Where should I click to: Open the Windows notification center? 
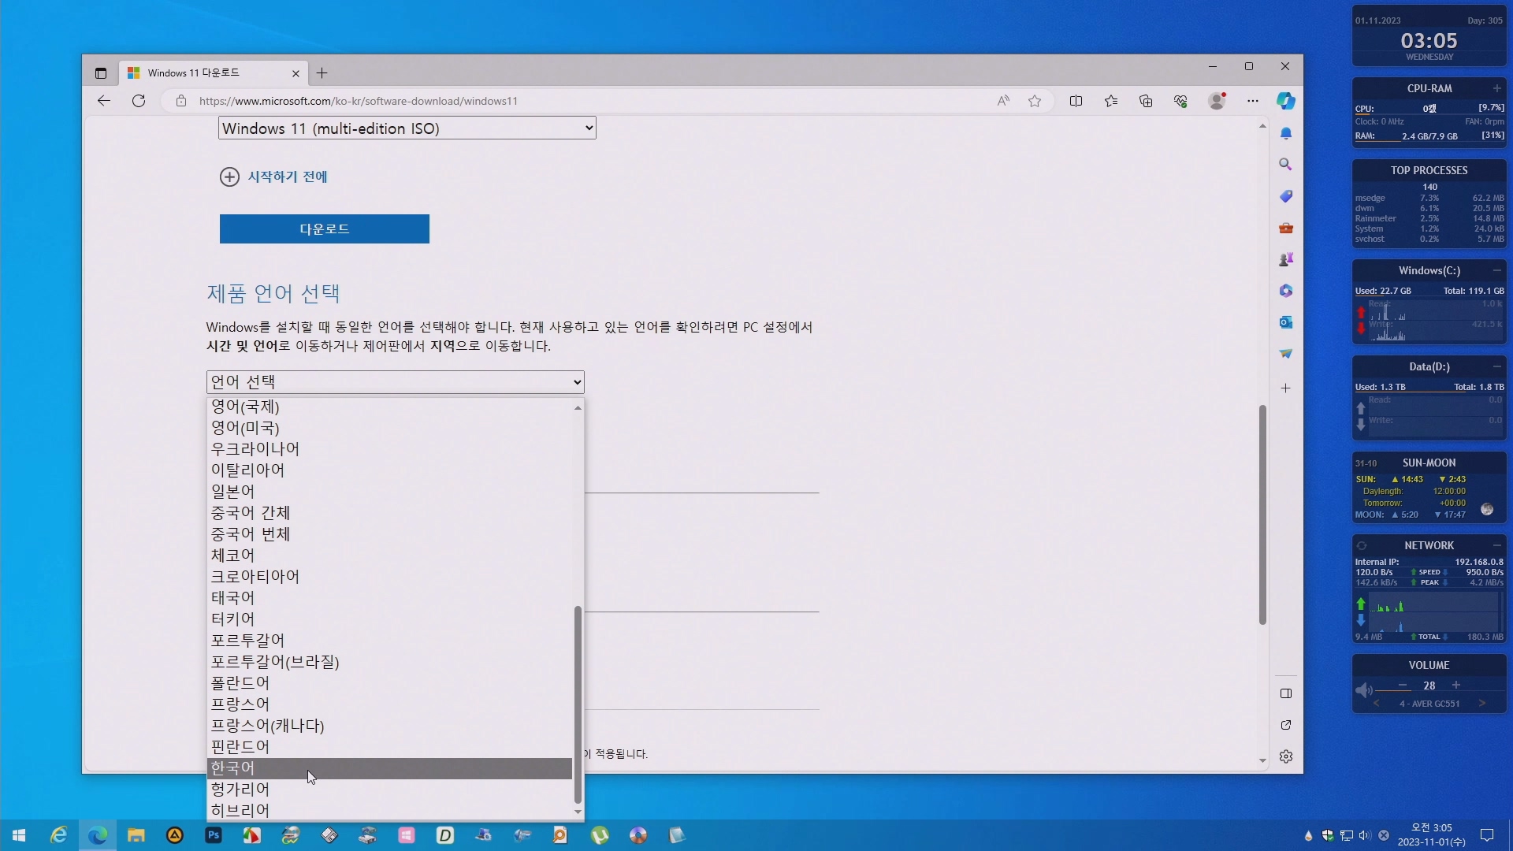click(1487, 835)
